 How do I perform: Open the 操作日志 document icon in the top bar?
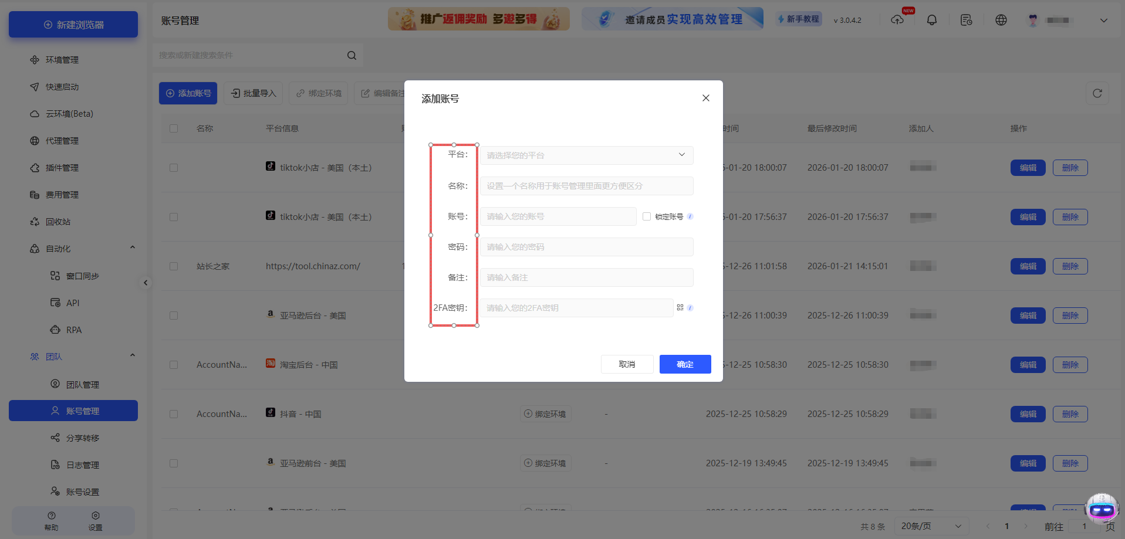(966, 19)
